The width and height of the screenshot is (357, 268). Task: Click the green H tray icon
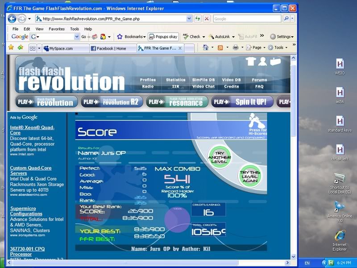[331, 263]
